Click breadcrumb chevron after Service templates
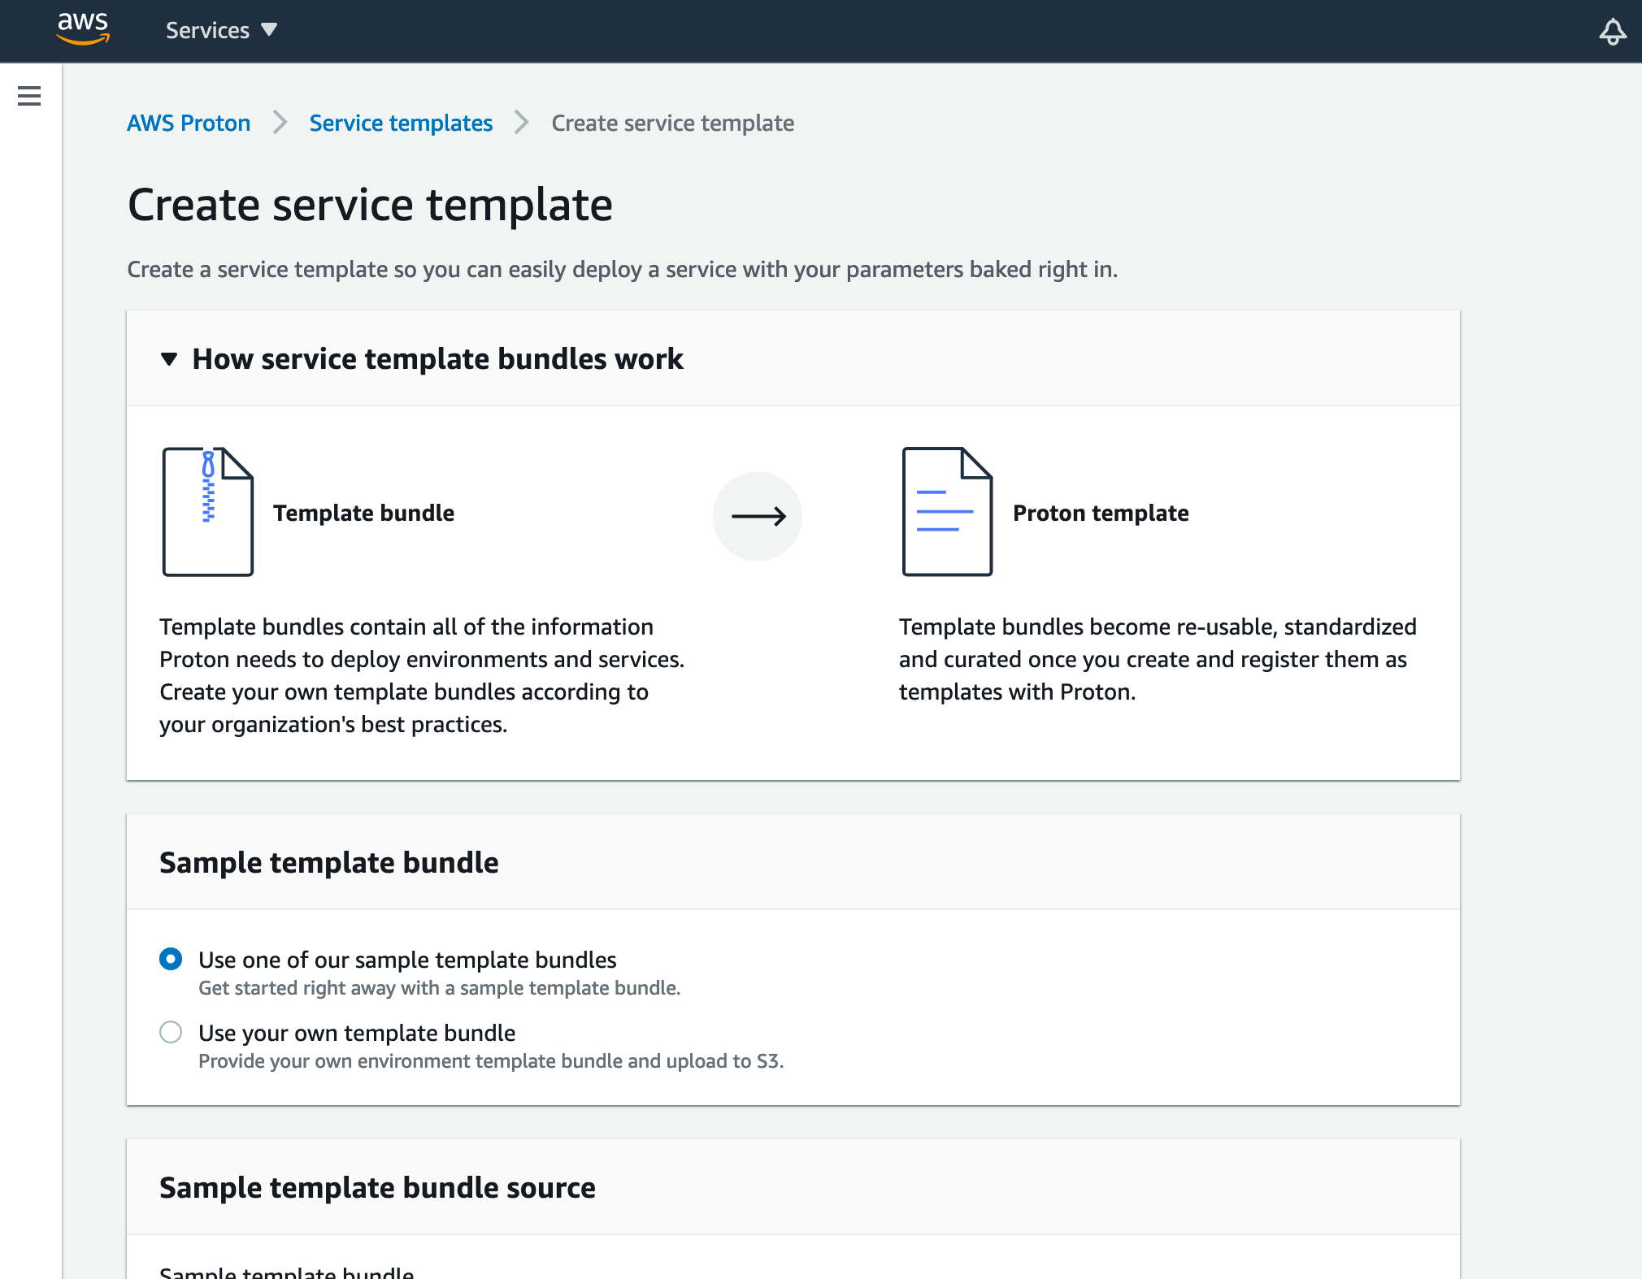1642x1279 pixels. 522,123
